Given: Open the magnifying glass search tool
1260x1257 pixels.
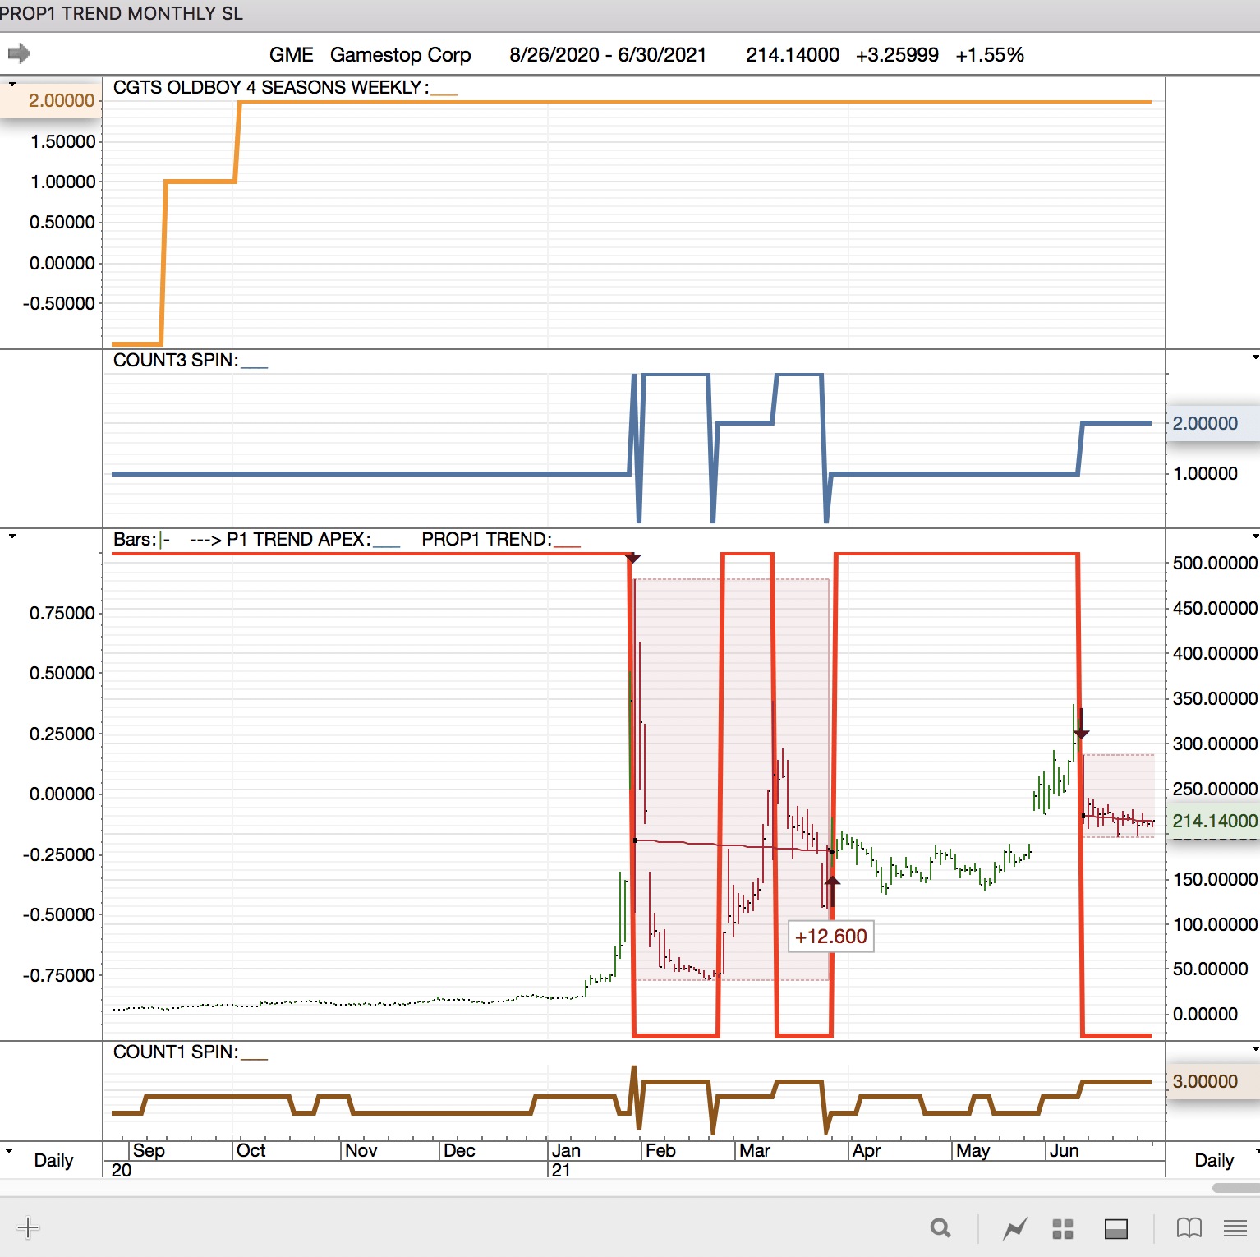Looking at the screenshot, I should point(940,1228).
